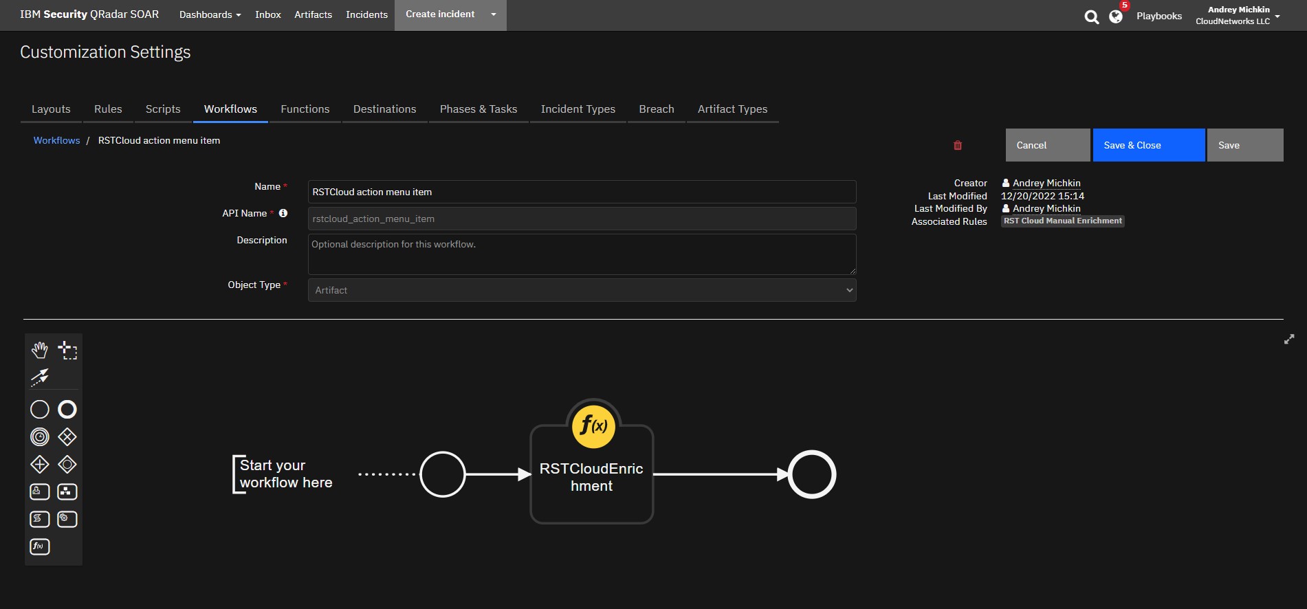1307x609 pixels.
Task: Switch to the Scripts tab
Action: tap(163, 109)
